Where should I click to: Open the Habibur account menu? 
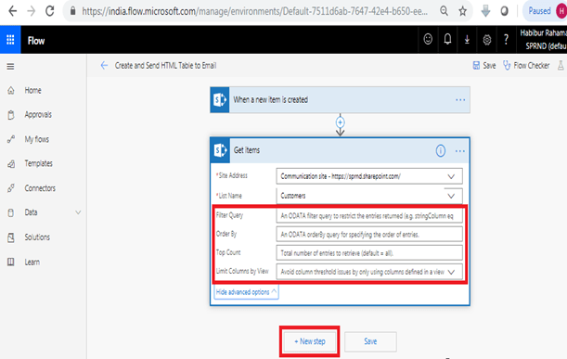[x=543, y=39]
